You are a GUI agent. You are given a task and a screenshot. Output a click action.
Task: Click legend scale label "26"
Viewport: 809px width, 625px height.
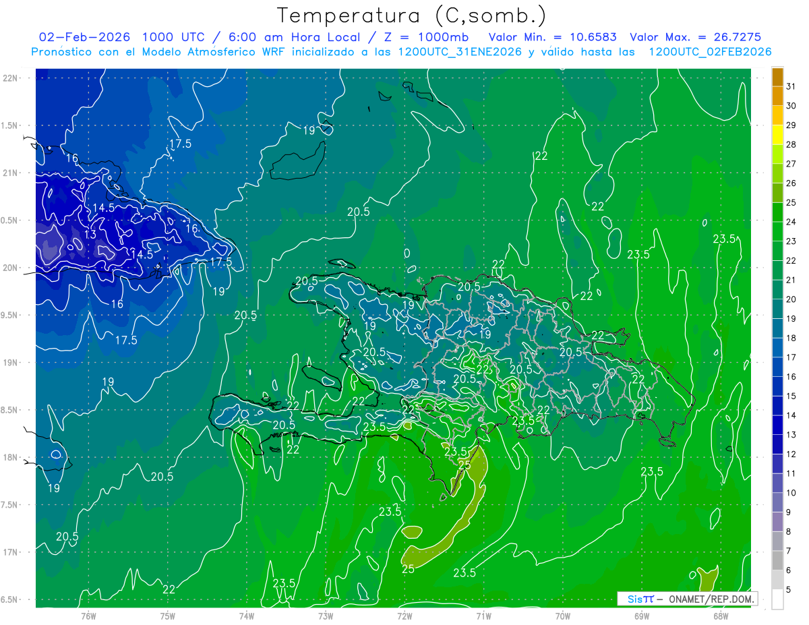791,183
